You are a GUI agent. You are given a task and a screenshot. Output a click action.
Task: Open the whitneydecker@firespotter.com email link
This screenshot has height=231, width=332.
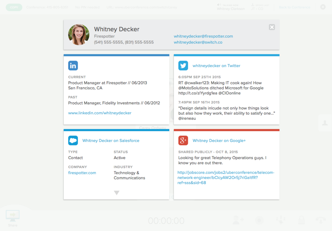click(x=203, y=36)
